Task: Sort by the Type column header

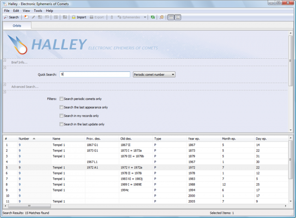Action: [170, 139]
